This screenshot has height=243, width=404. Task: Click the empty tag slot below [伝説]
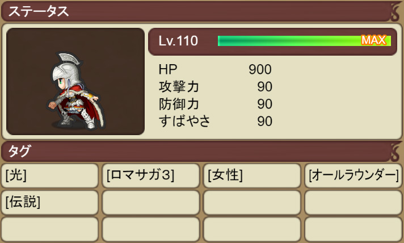(50, 229)
